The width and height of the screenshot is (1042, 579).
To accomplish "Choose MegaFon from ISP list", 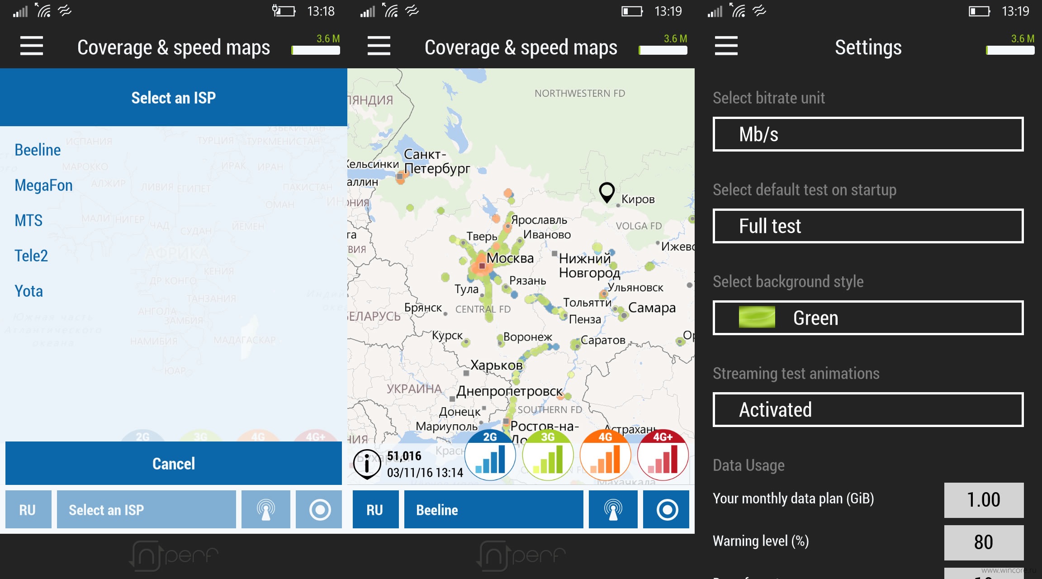I will (43, 185).
